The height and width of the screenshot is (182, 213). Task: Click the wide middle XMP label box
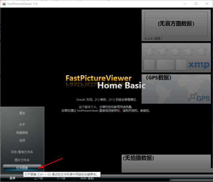tap(165, 65)
